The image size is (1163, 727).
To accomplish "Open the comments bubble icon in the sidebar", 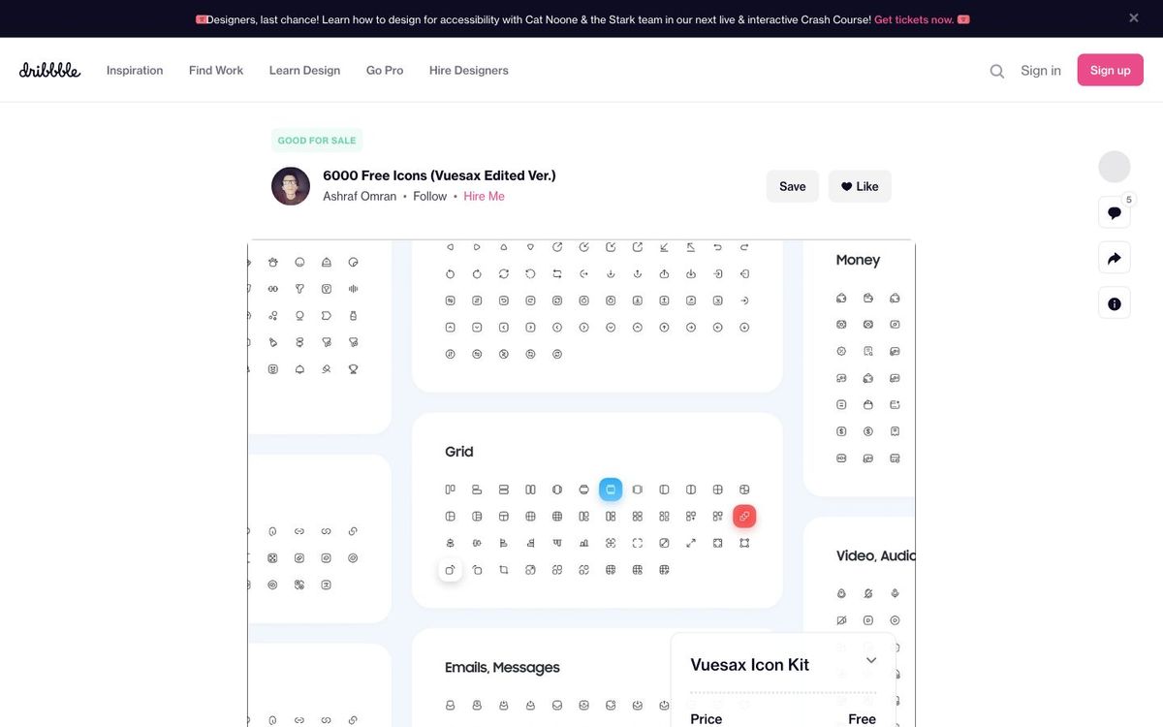I will [1115, 212].
